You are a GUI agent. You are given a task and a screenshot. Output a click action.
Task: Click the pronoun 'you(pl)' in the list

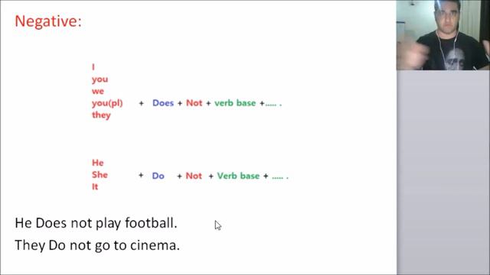pyautogui.click(x=107, y=103)
